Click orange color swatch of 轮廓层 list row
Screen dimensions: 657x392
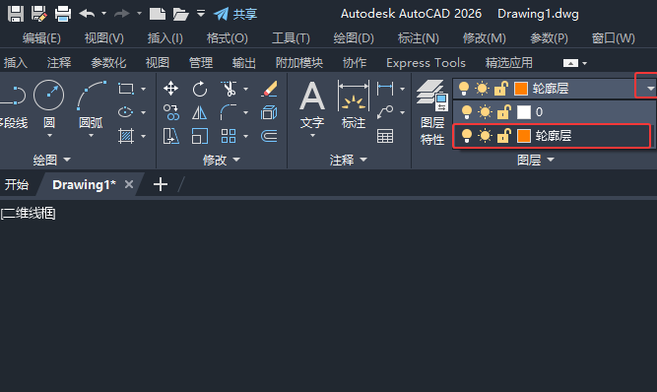coord(524,136)
